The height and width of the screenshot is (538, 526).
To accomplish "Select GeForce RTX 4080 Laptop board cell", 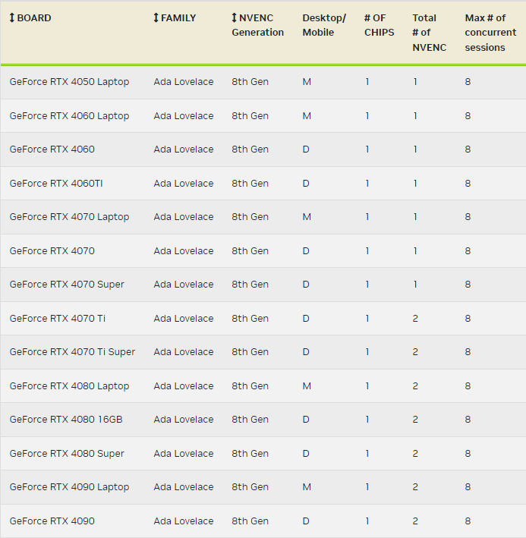I will pos(69,386).
